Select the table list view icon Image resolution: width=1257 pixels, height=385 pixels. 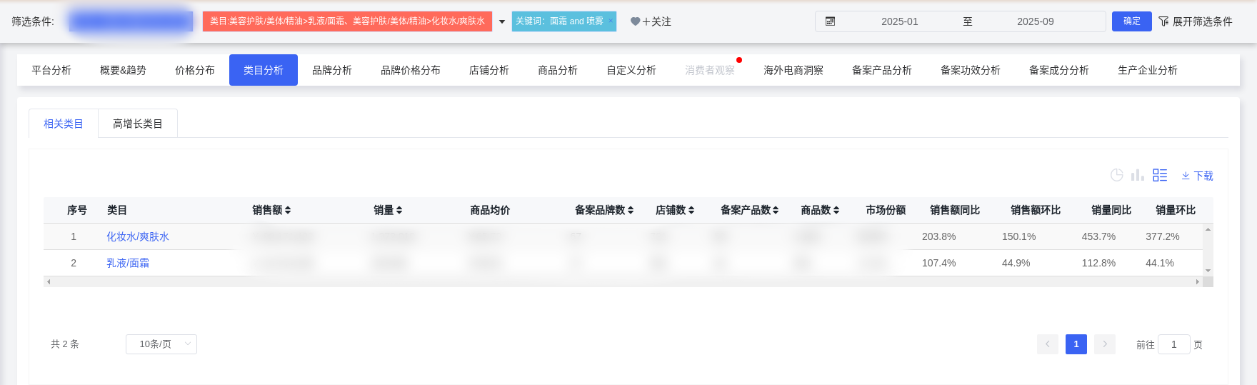click(1160, 175)
